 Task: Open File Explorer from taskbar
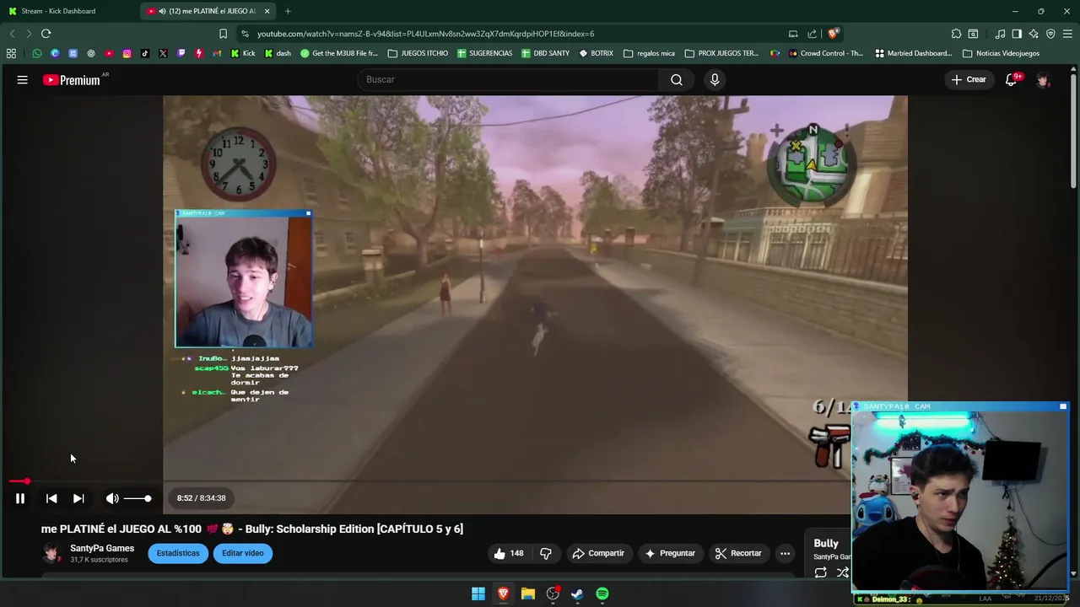[x=528, y=594]
